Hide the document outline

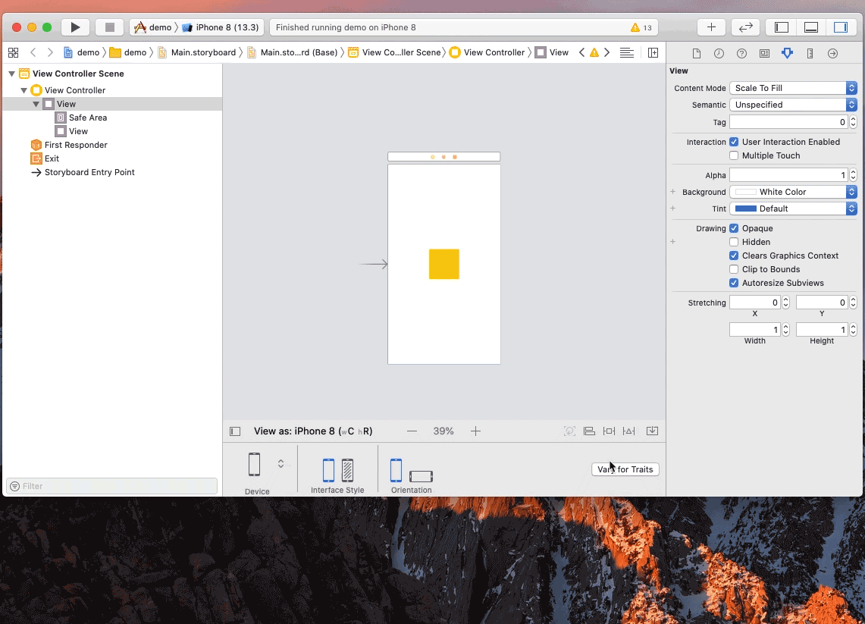pyautogui.click(x=235, y=431)
